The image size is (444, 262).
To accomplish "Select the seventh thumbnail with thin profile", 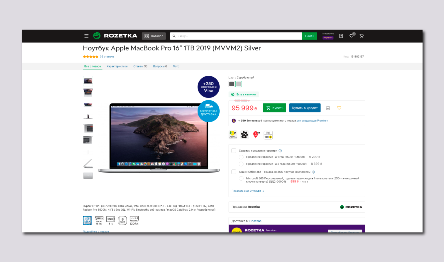I will [88, 152].
